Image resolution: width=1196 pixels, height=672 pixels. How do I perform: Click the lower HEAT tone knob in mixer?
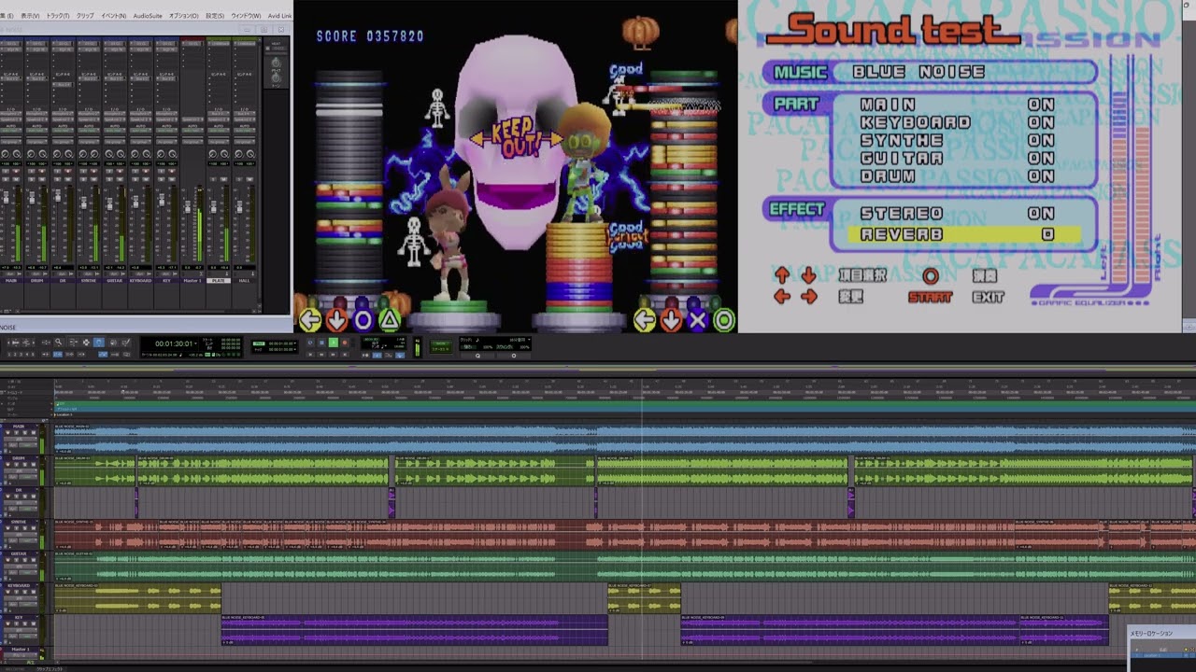276,78
